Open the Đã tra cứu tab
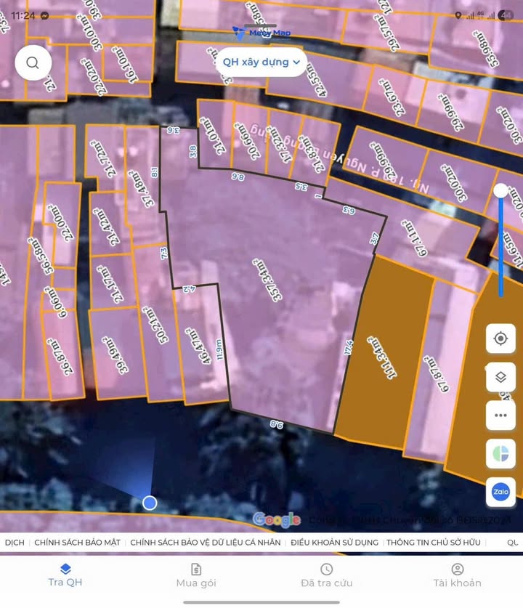 327,575
